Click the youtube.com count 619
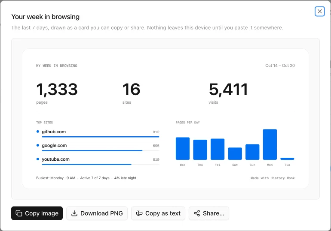Screen dimensions: 331x231 tap(156, 159)
